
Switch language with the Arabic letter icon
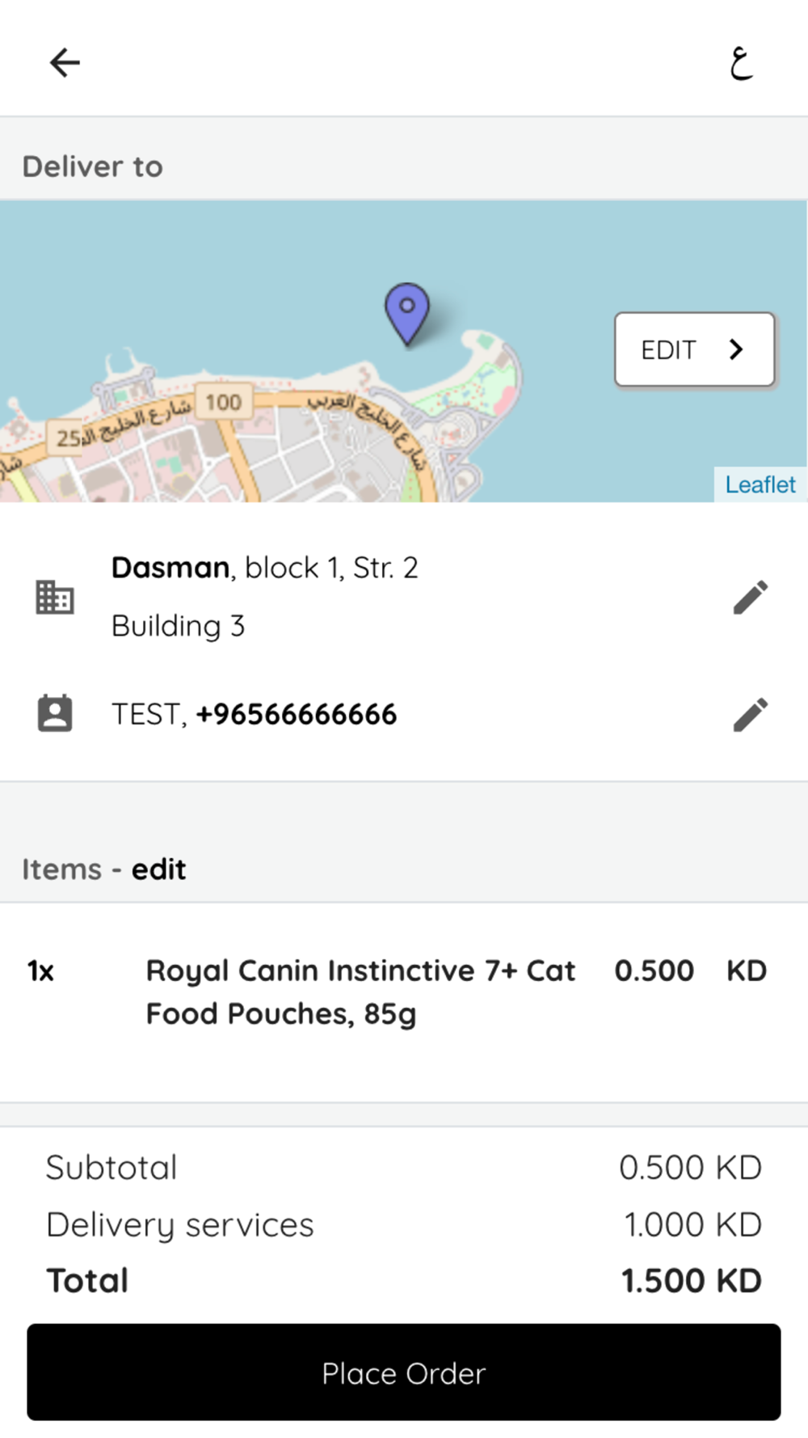point(741,63)
